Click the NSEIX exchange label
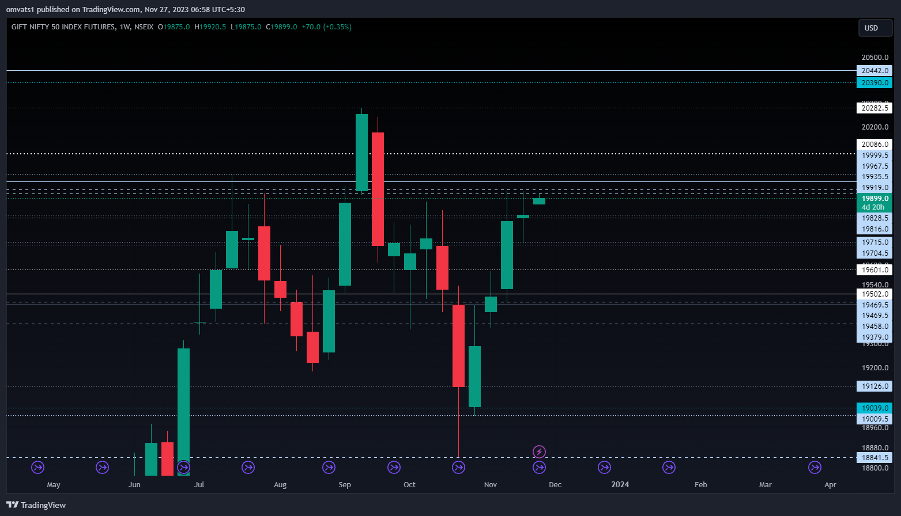Screen dimensions: 901x516 point(144,27)
